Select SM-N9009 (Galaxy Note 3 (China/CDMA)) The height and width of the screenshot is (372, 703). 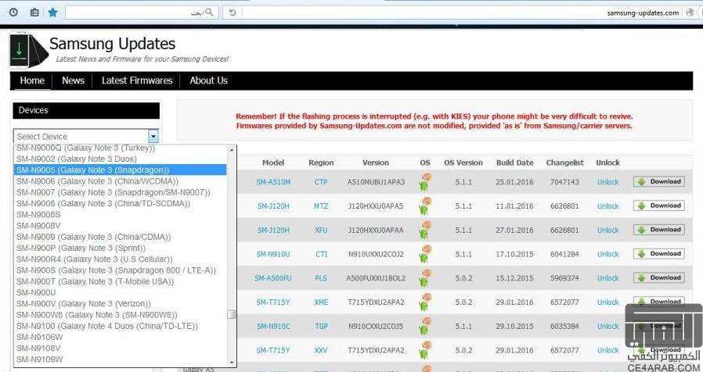[120, 237]
